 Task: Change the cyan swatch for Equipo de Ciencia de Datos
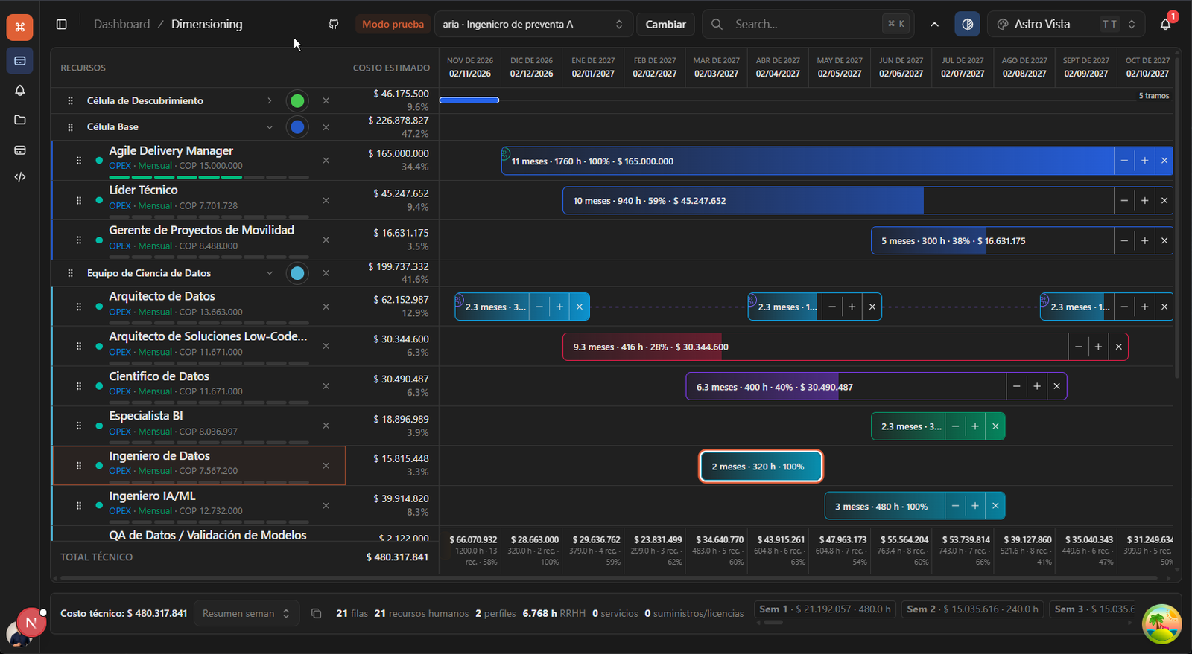(x=297, y=273)
